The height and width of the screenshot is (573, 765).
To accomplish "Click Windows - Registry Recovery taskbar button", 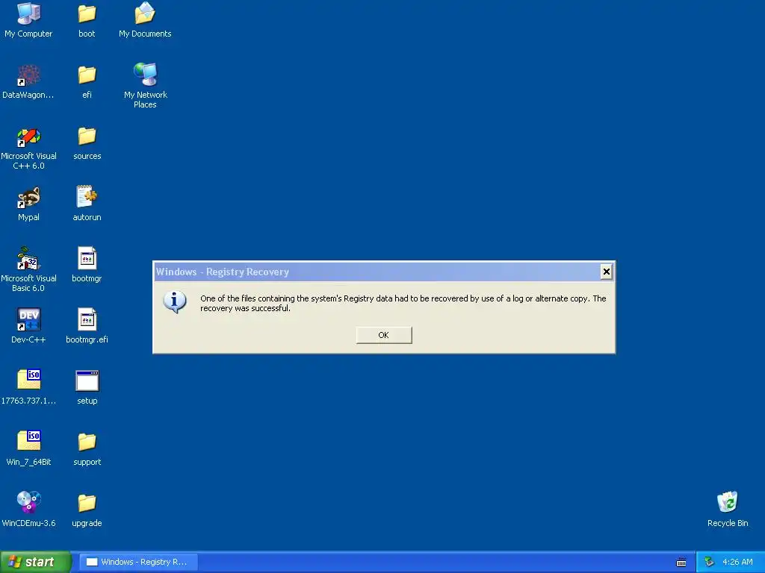I will (x=137, y=562).
